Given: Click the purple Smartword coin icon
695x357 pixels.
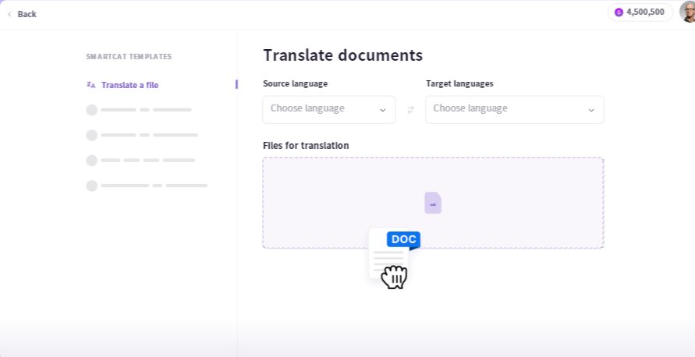Looking at the screenshot, I should coord(619,12).
